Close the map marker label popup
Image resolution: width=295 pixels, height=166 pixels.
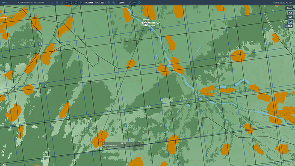[x=142, y=143]
